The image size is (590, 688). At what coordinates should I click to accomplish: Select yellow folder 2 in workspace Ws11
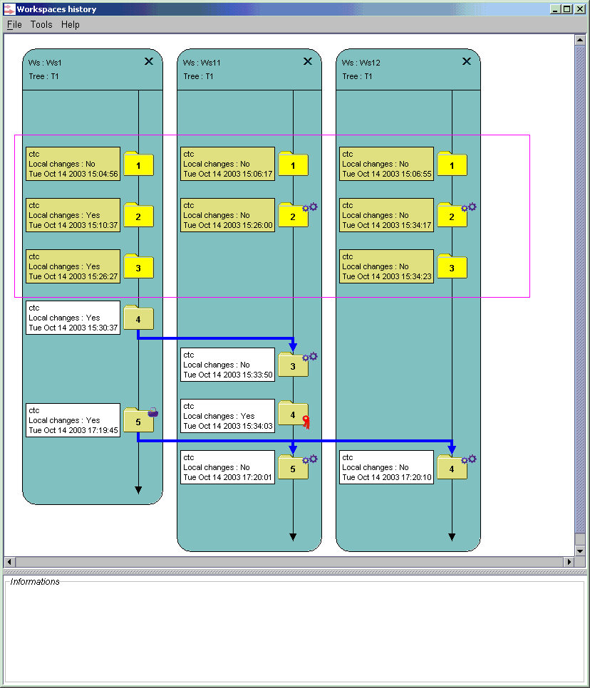[x=293, y=215]
